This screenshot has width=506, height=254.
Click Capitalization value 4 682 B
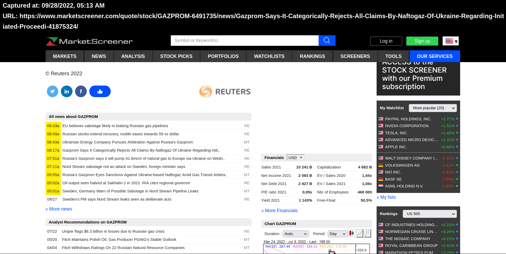point(365,167)
